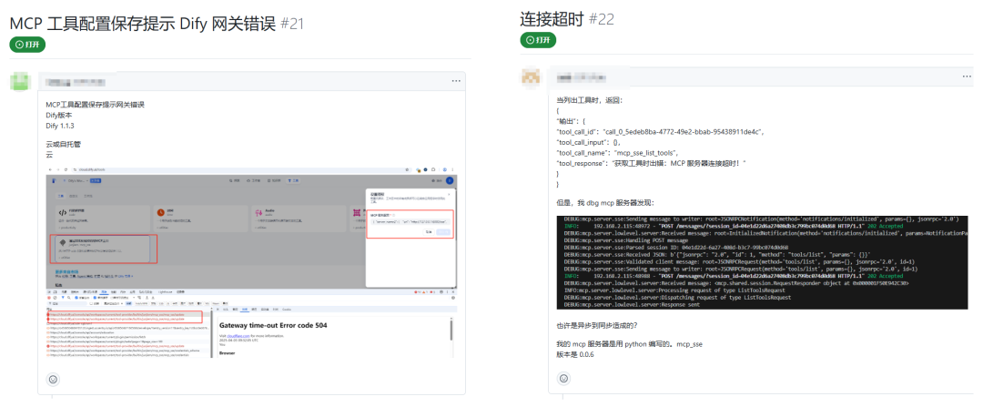Add emoji reaction to issue #21 comment
The image size is (983, 407).
pyautogui.click(x=53, y=379)
